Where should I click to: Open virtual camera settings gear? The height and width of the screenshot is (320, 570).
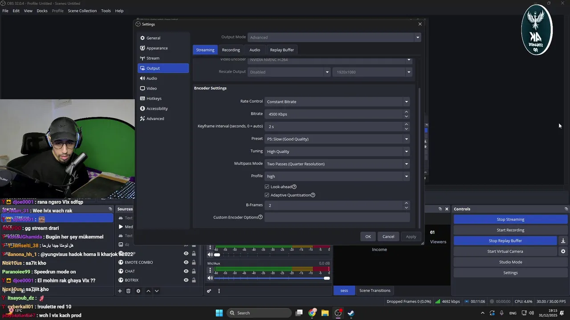coord(563,252)
